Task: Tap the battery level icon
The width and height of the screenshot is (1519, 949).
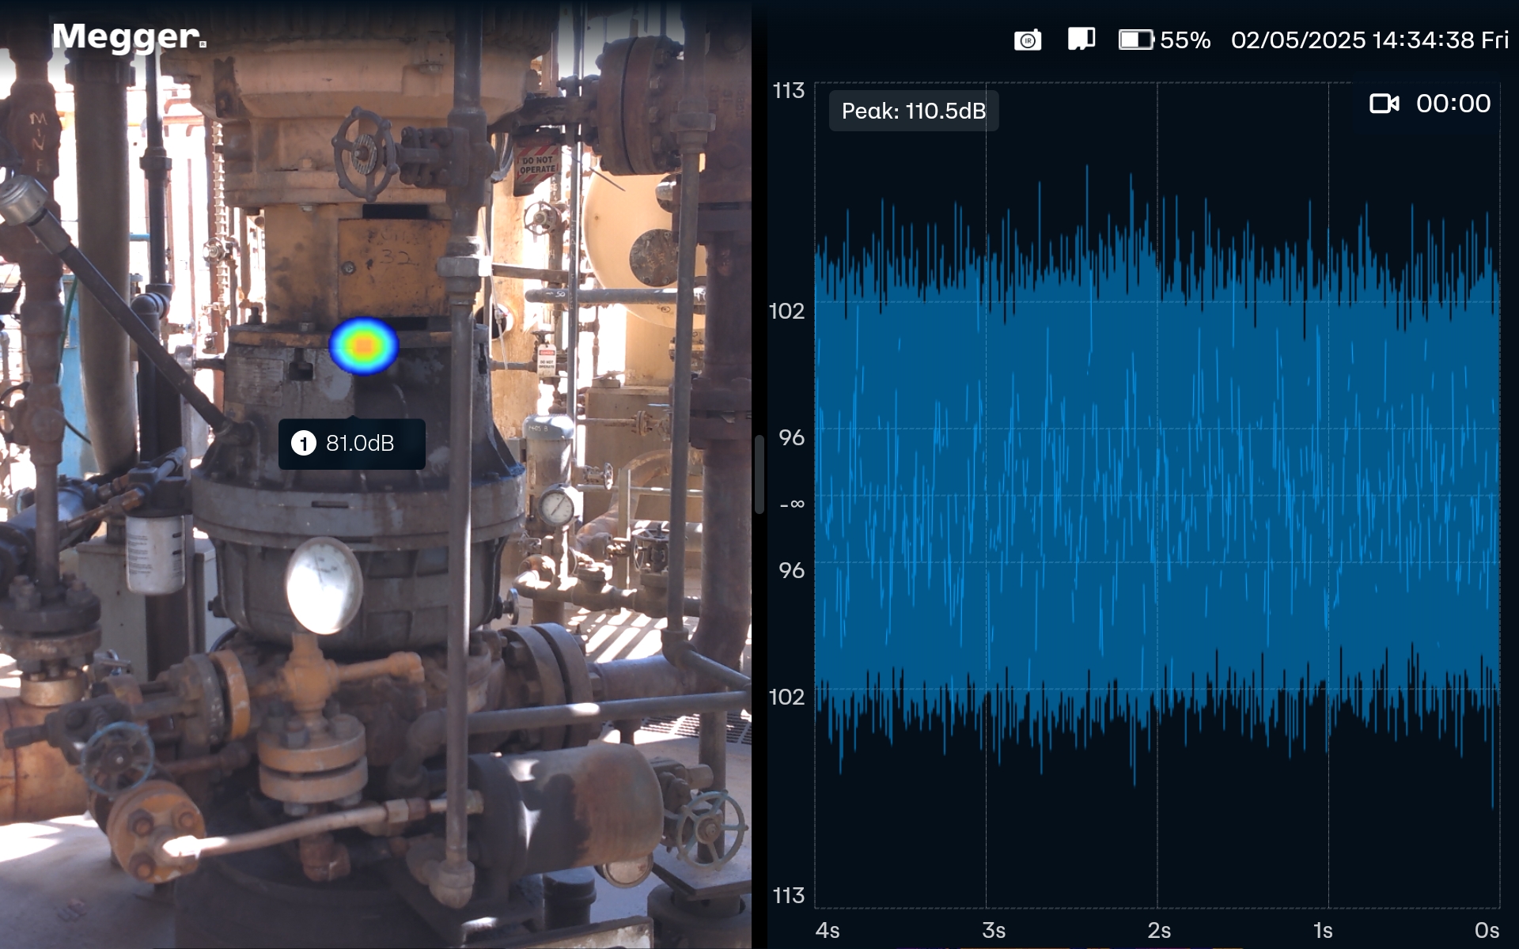Action: (1135, 40)
